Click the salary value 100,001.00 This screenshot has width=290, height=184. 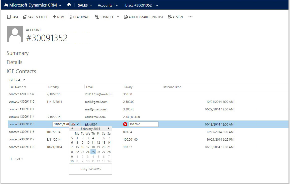[x=131, y=140]
